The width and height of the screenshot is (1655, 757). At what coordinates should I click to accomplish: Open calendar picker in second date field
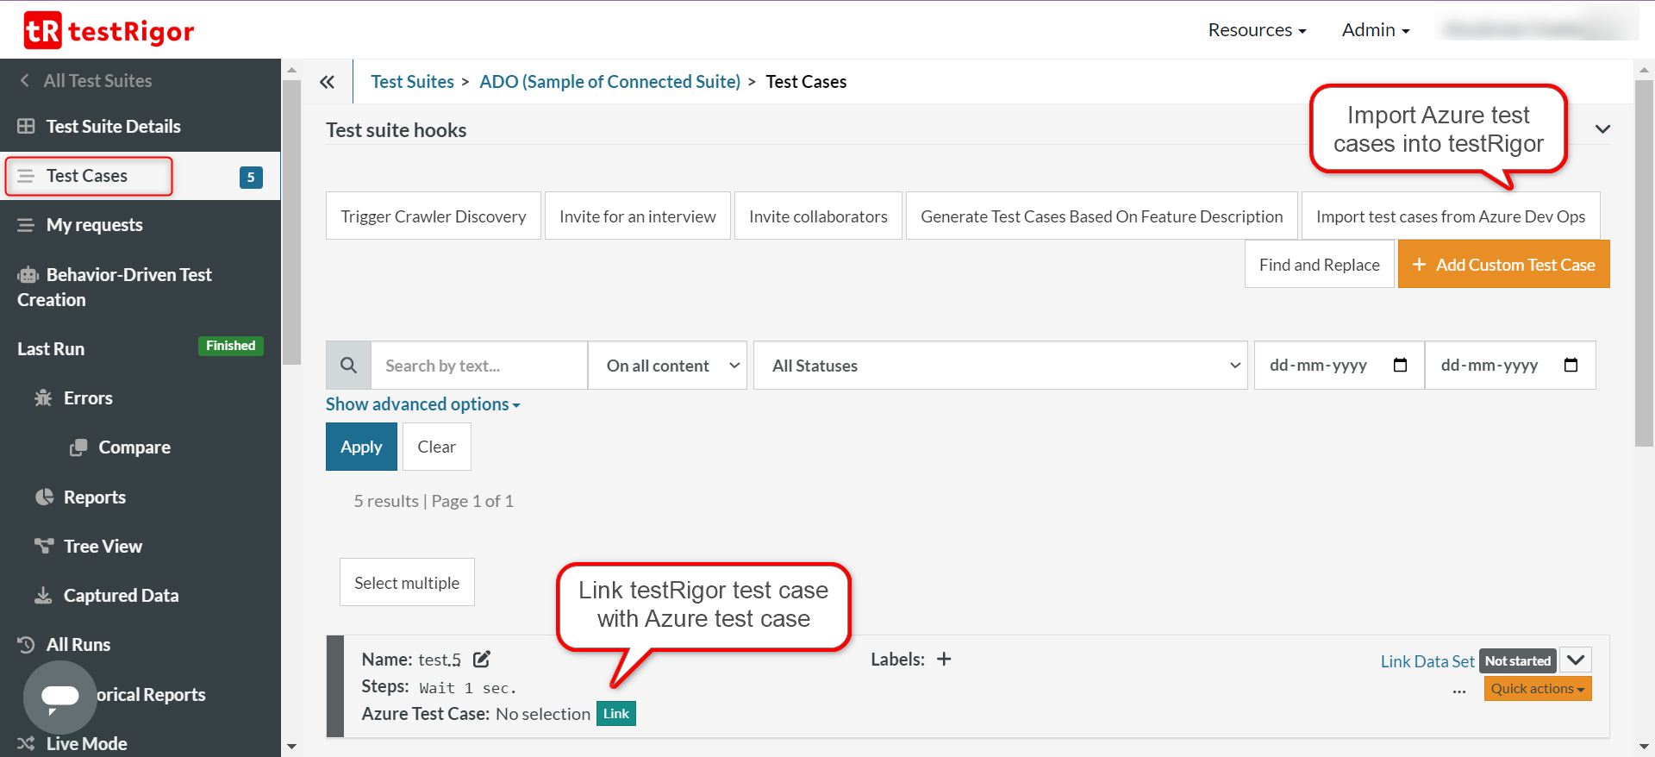[1571, 366]
